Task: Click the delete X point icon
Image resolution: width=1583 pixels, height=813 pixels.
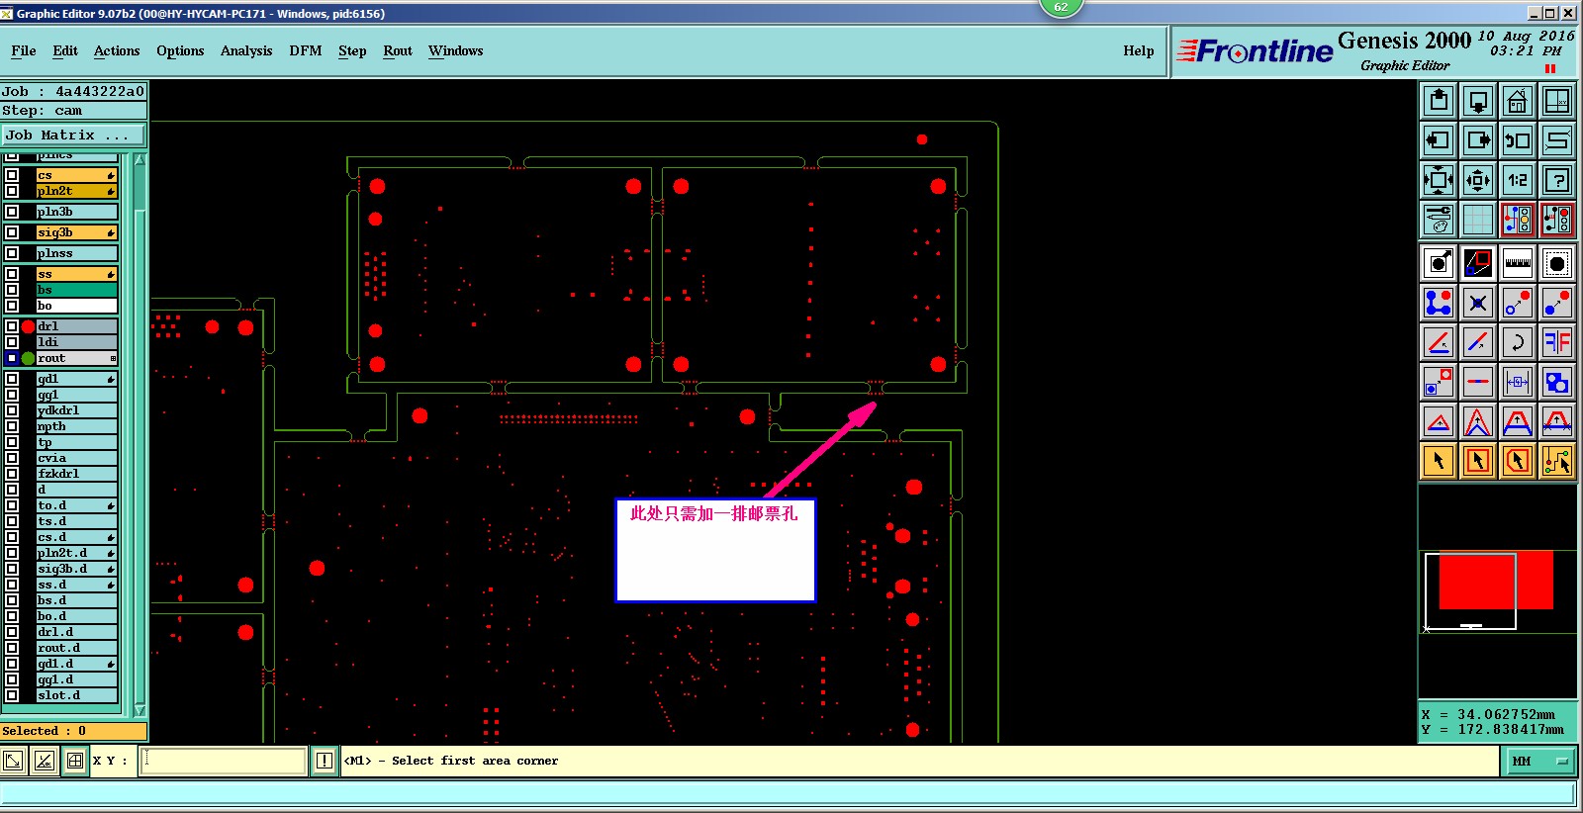Action: click(x=1478, y=303)
